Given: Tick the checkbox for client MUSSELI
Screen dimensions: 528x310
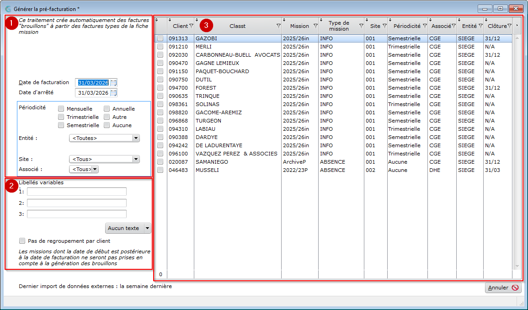Looking at the screenshot, I should click(160, 170).
